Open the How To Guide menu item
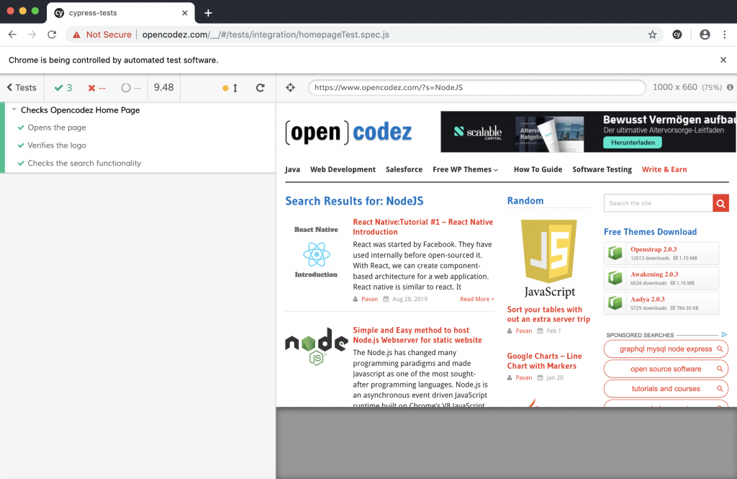The width and height of the screenshot is (737, 479). (538, 169)
